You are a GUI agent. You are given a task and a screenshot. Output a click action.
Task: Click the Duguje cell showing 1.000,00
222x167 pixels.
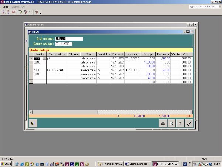point(147,62)
